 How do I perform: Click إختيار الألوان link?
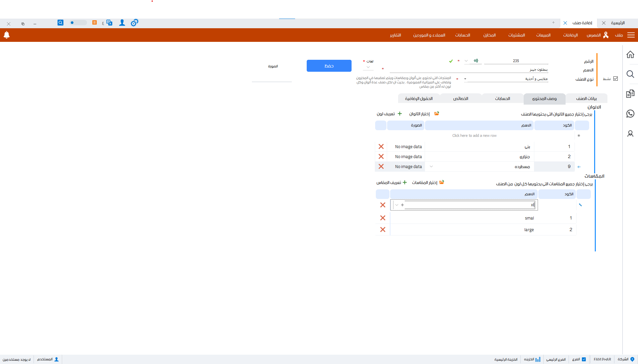pyautogui.click(x=419, y=114)
